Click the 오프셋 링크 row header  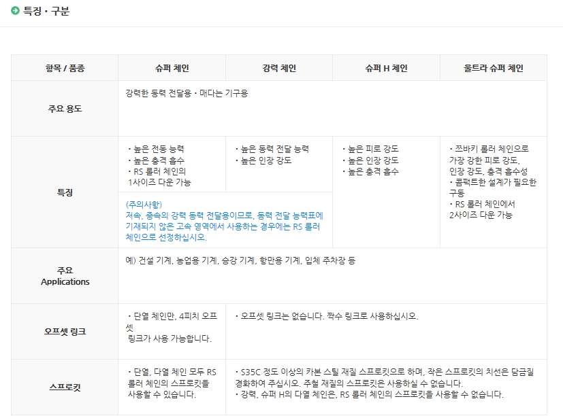[x=65, y=332]
